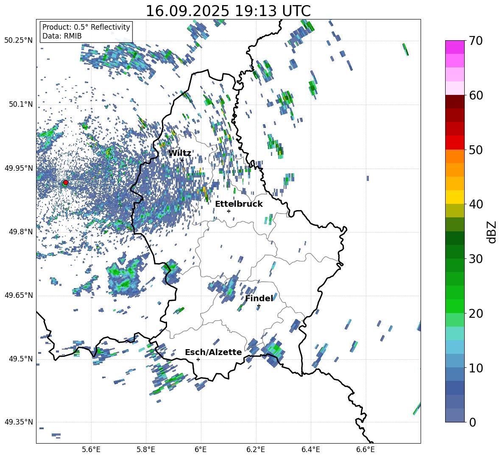Click the 49.65°N latitude label
Viewport: 502px width, 458px height.
19,295
